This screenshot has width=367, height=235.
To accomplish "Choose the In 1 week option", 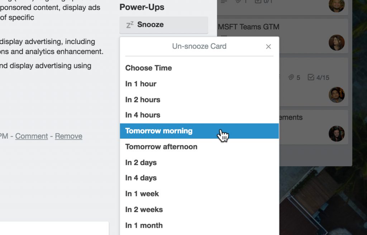I will tap(142, 194).
